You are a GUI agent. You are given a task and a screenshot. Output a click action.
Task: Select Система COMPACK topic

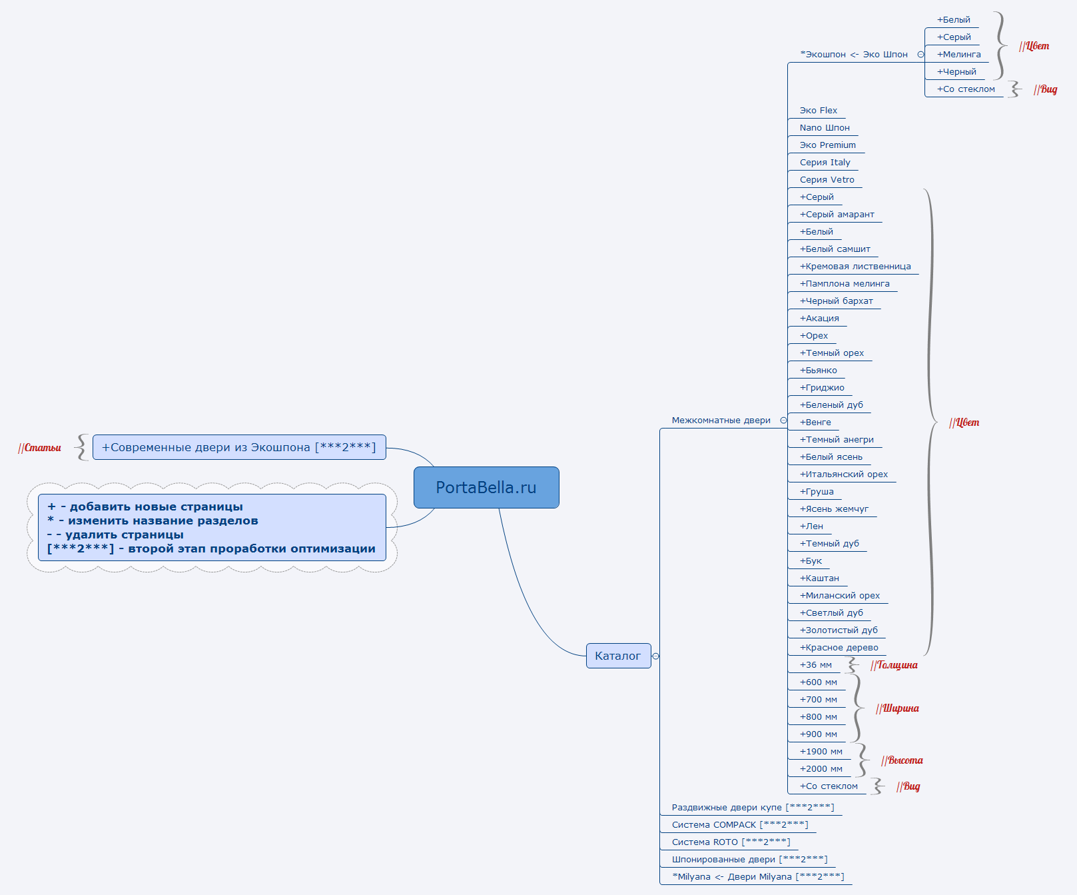coord(740,825)
